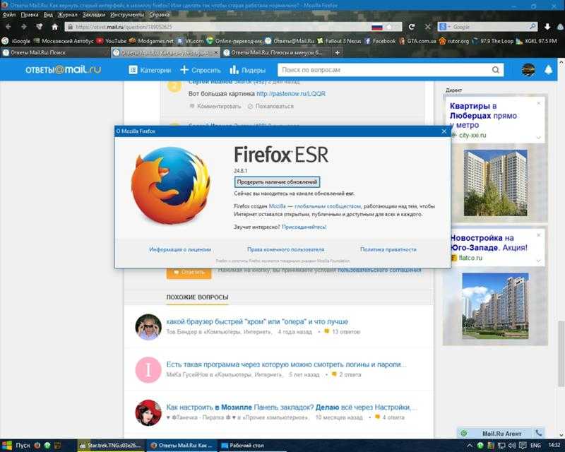The width and height of the screenshot is (565, 452).
Task: Open the Downloads arrow icon in toolbar
Action: coord(547,27)
